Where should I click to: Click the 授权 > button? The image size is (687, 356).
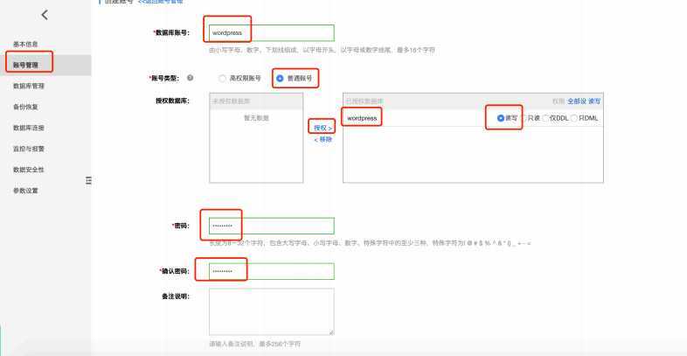click(x=323, y=128)
